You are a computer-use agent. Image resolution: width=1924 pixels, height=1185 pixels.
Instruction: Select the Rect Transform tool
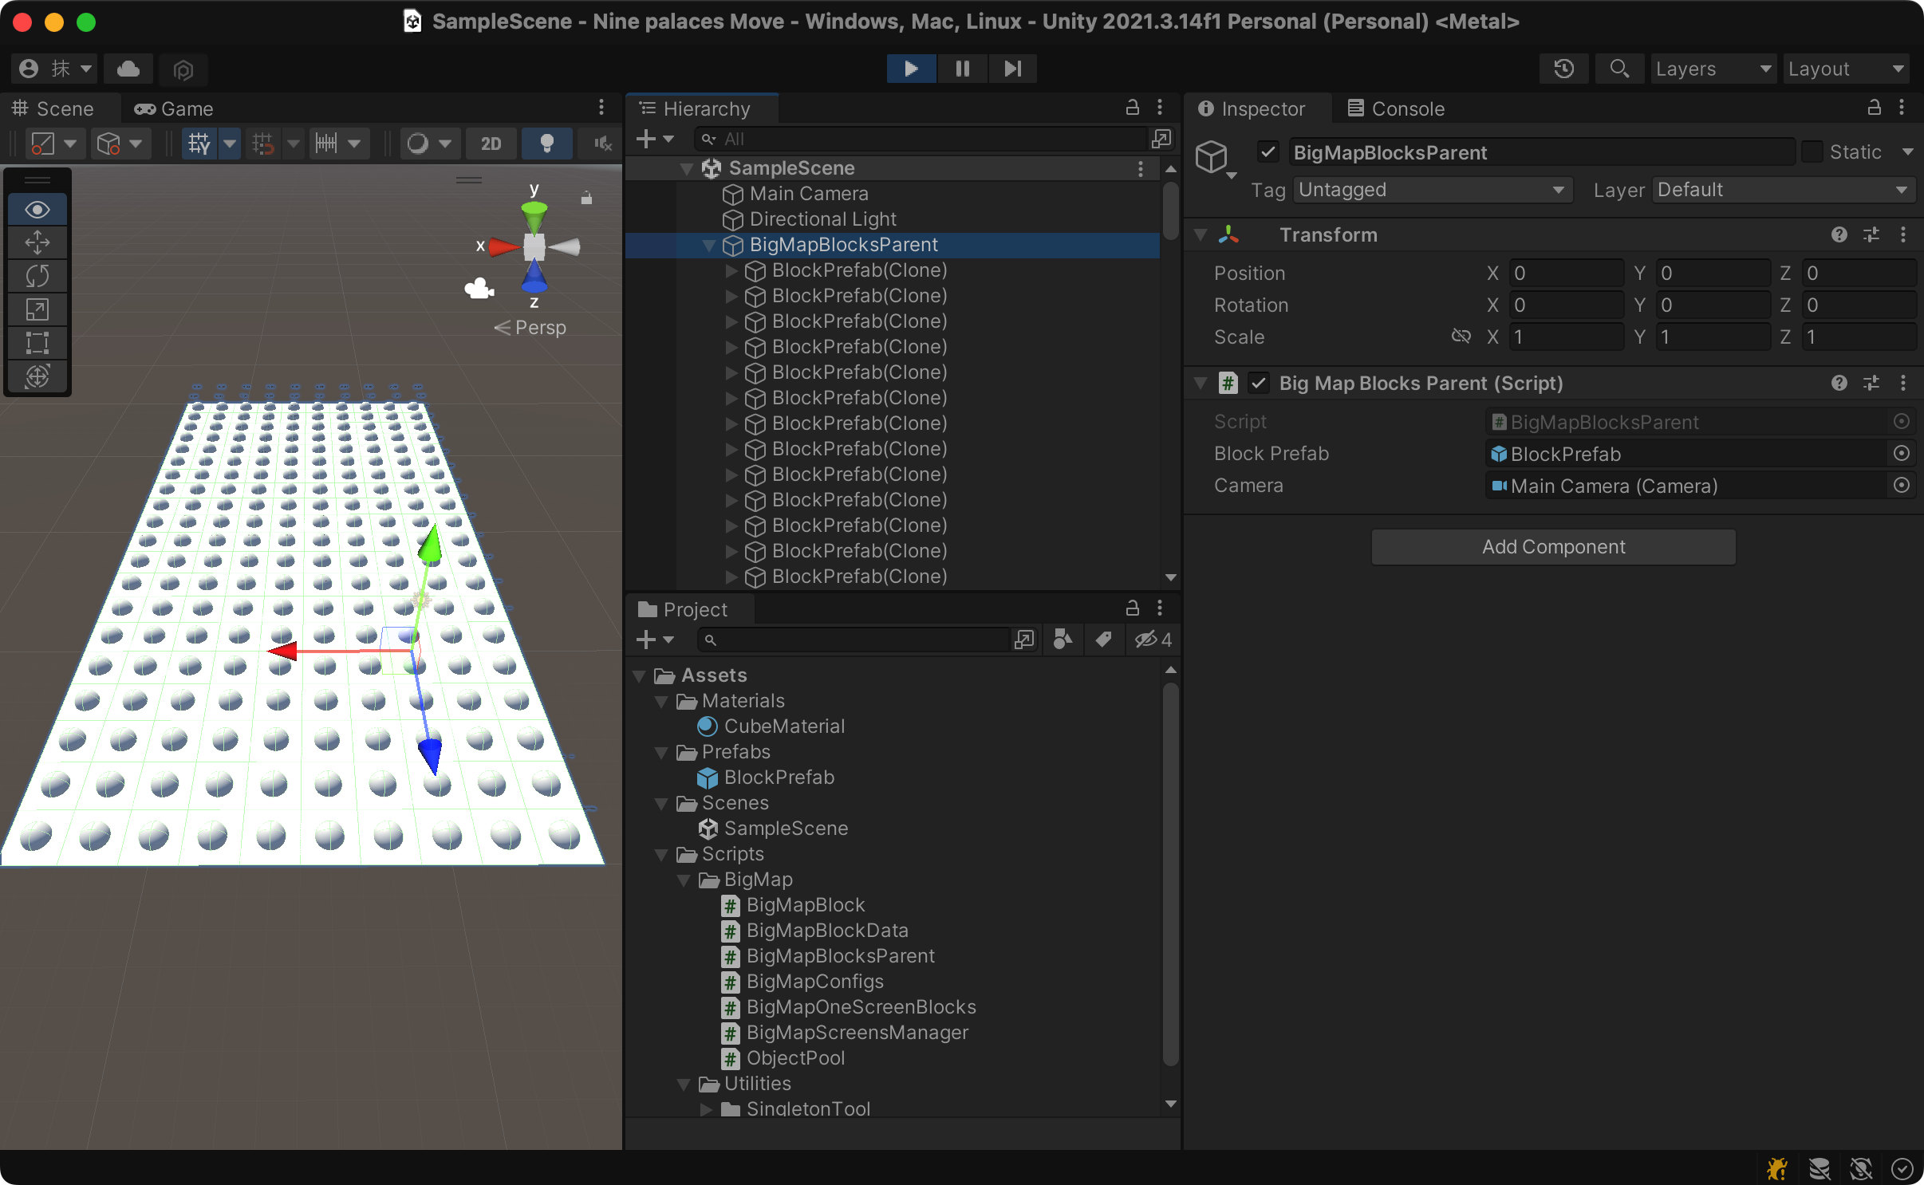pyautogui.click(x=37, y=343)
